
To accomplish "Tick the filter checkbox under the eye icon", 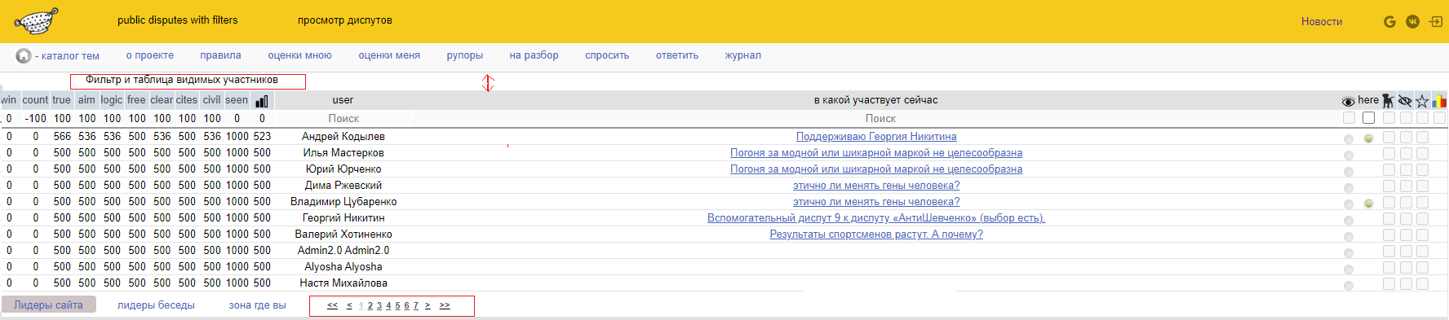I will click(1349, 118).
